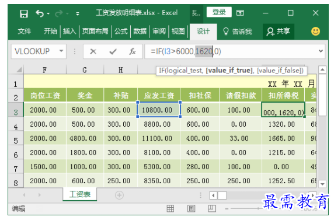The image size is (334, 220).
Task: Expand the Name Box dropdown arrow
Action: pos(61,51)
